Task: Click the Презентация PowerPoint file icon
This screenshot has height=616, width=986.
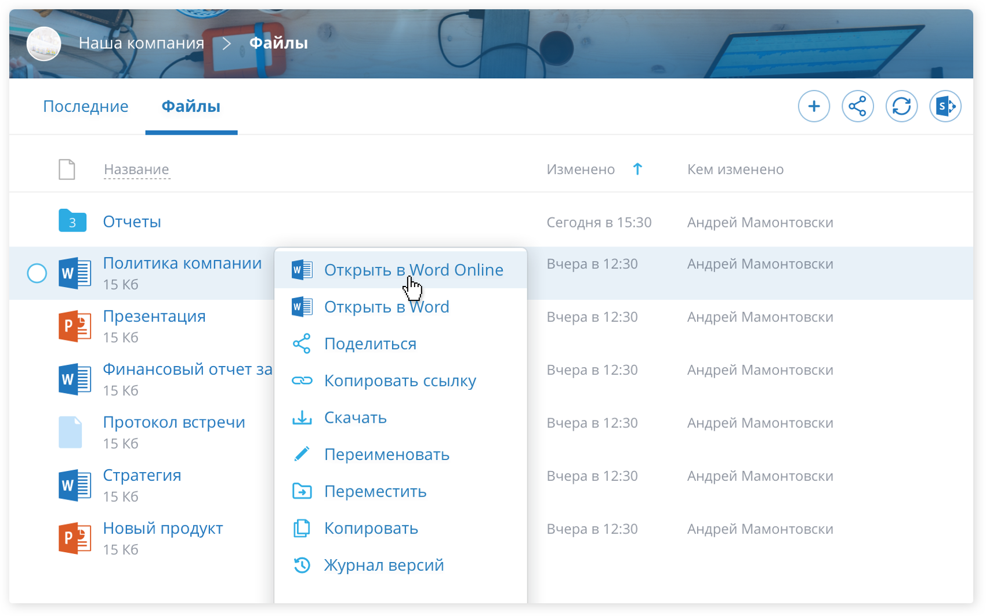Action: [75, 327]
